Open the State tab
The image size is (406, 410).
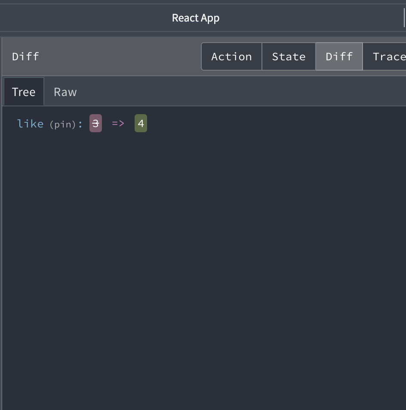tap(289, 56)
